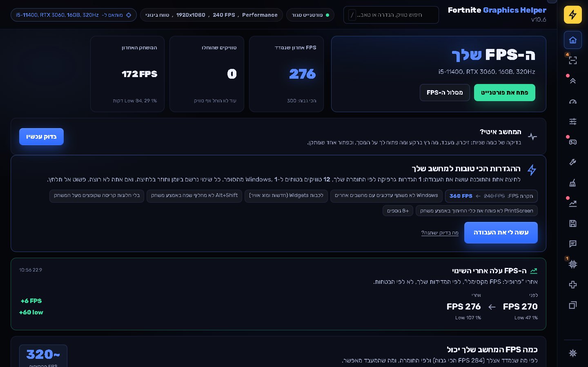The height and width of the screenshot is (367, 588).
Task: Open the broom cleanup sidebar icon
Action: click(x=573, y=183)
